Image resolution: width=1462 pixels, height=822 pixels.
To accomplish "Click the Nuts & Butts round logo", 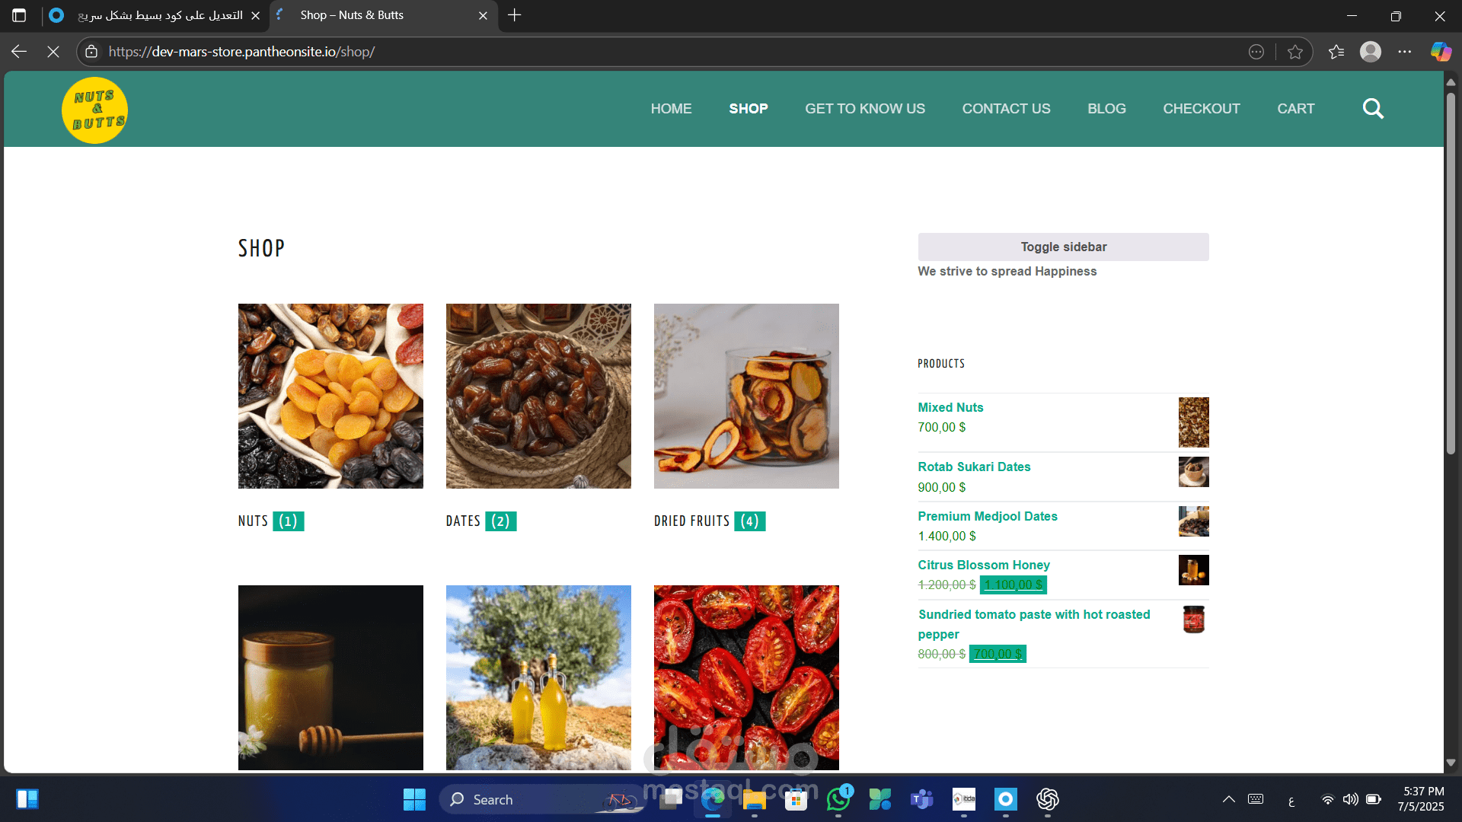I will (94, 110).
